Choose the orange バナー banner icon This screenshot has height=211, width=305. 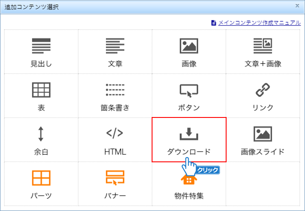point(115,178)
